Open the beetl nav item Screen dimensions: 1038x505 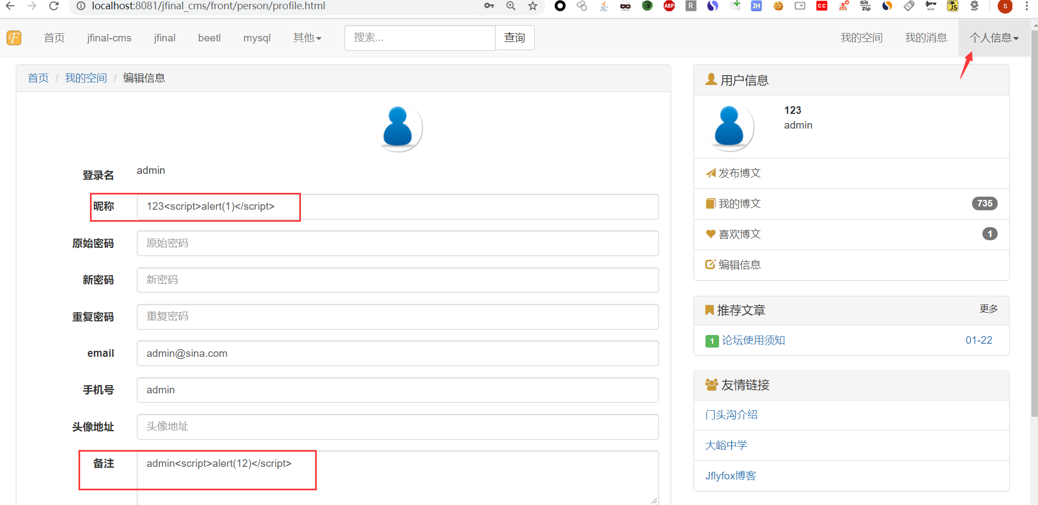tap(209, 38)
